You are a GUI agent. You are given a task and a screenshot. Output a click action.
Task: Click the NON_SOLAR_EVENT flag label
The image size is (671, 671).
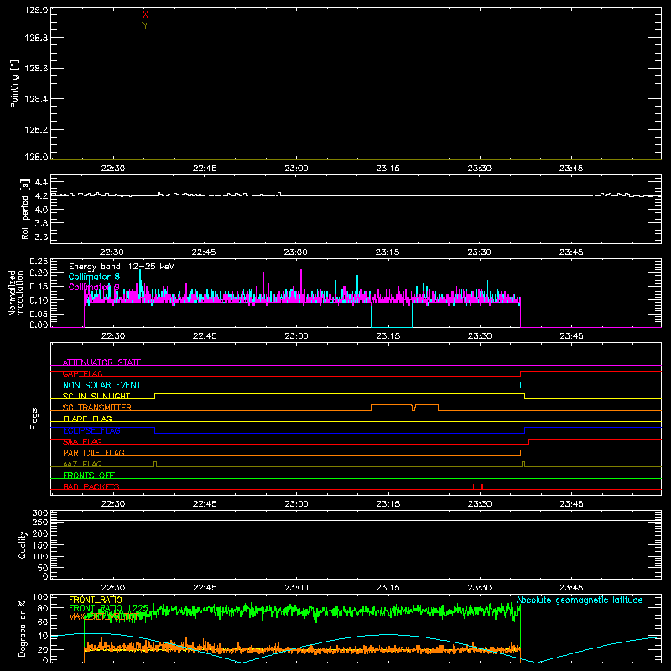[101, 385]
